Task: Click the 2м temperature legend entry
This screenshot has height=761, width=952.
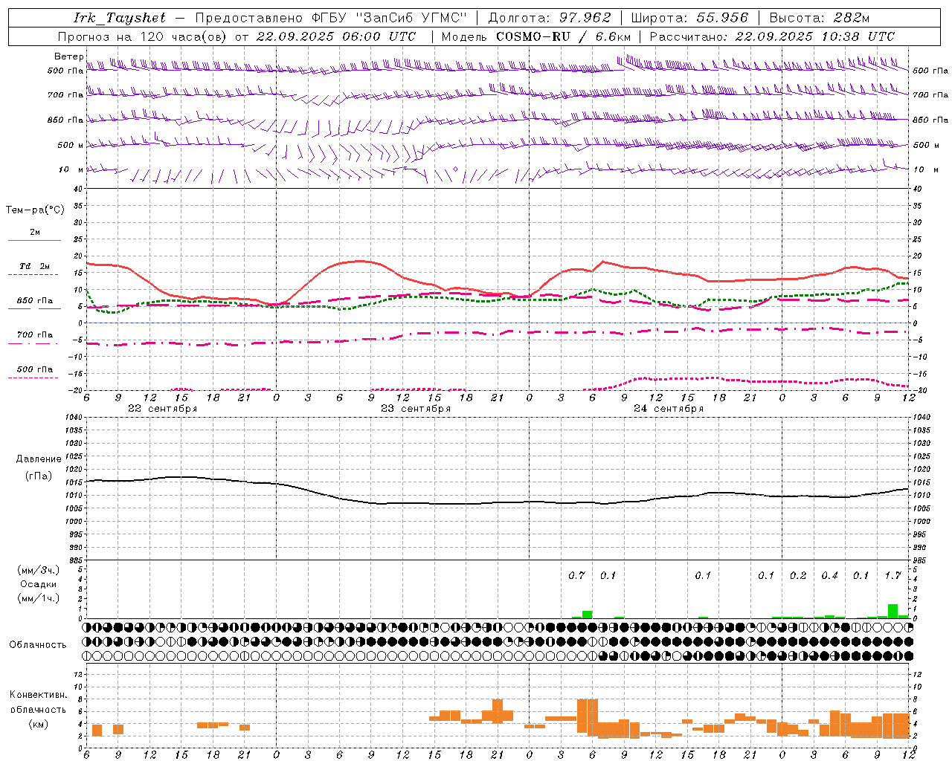Action: click(35, 232)
